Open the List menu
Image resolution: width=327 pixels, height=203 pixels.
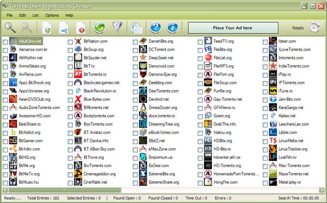[x=35, y=15]
